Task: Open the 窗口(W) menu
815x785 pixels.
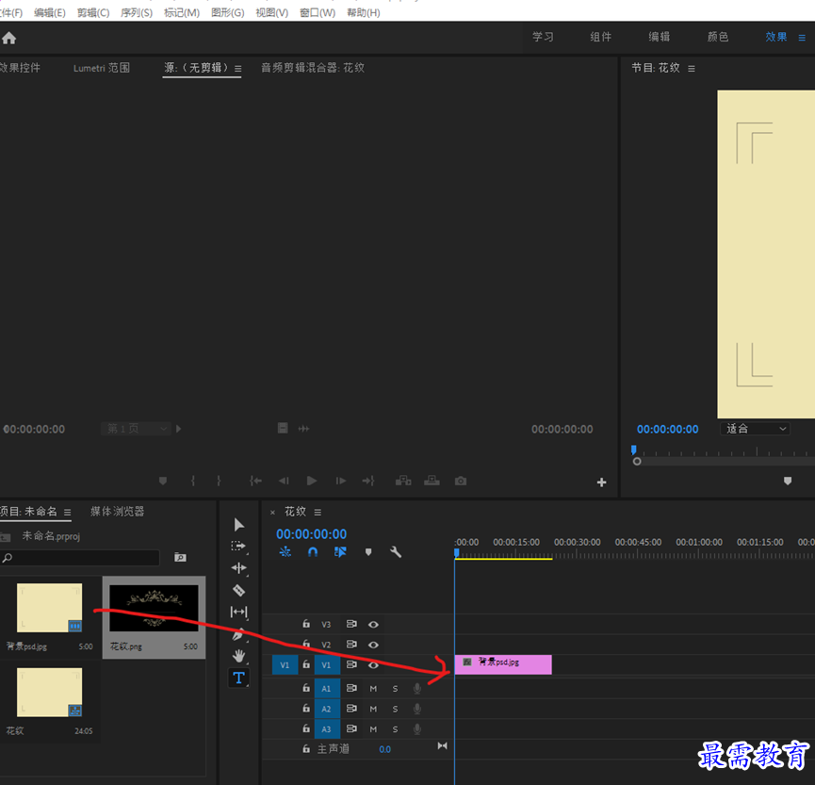Action: click(x=318, y=12)
